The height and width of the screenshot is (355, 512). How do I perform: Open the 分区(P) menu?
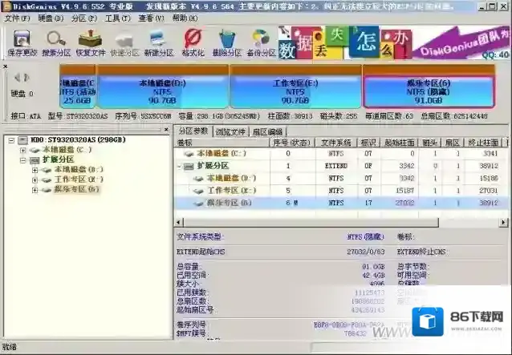click(84, 18)
